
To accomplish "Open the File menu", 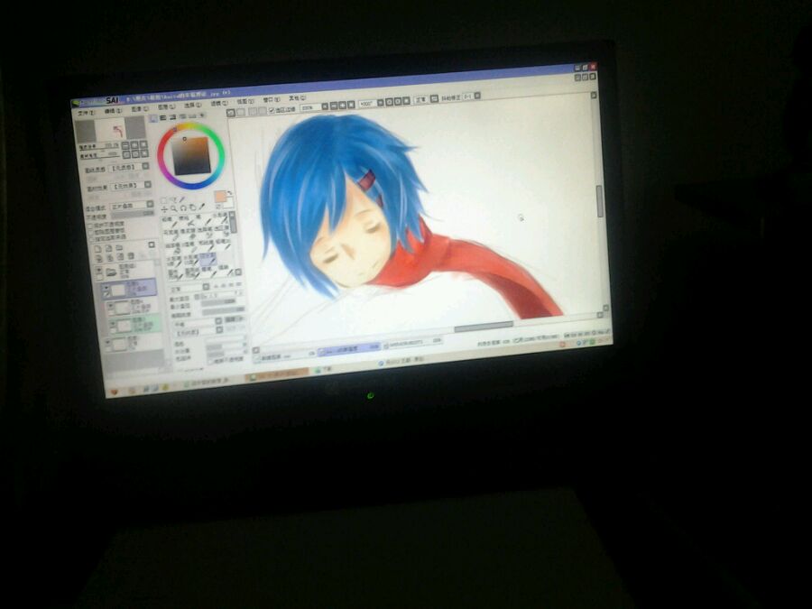I will tap(85, 113).
